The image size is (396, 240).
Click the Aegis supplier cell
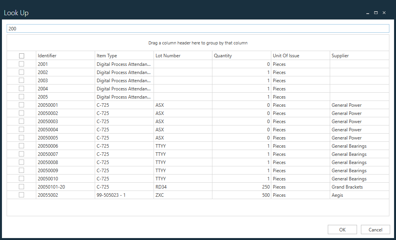(337, 195)
